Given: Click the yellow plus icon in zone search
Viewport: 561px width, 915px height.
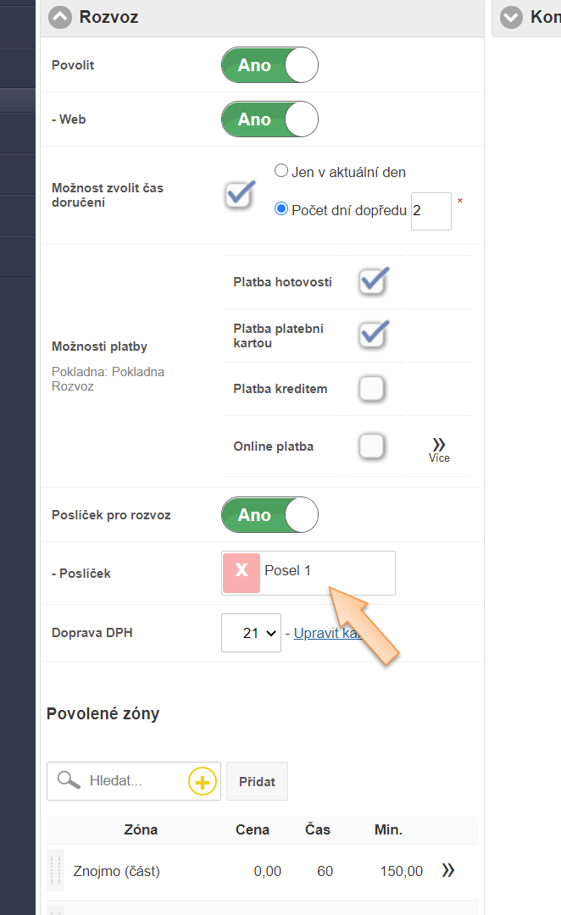Looking at the screenshot, I should 202,781.
